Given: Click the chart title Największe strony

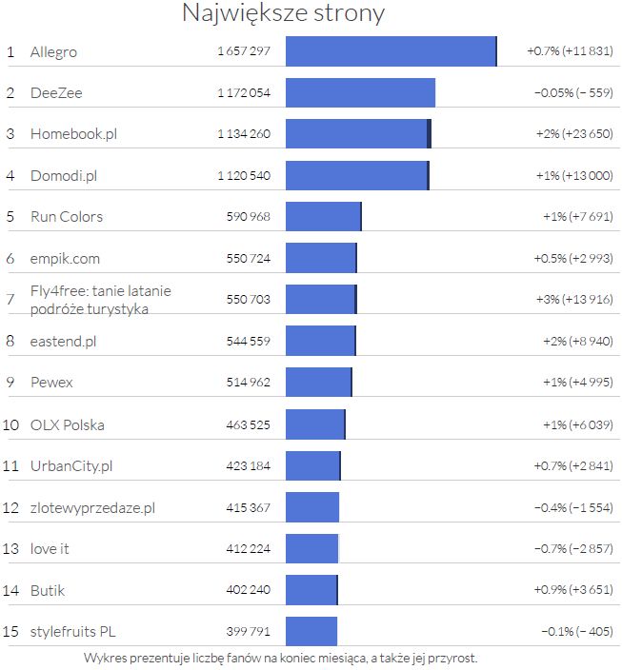Looking at the screenshot, I should [283, 14].
